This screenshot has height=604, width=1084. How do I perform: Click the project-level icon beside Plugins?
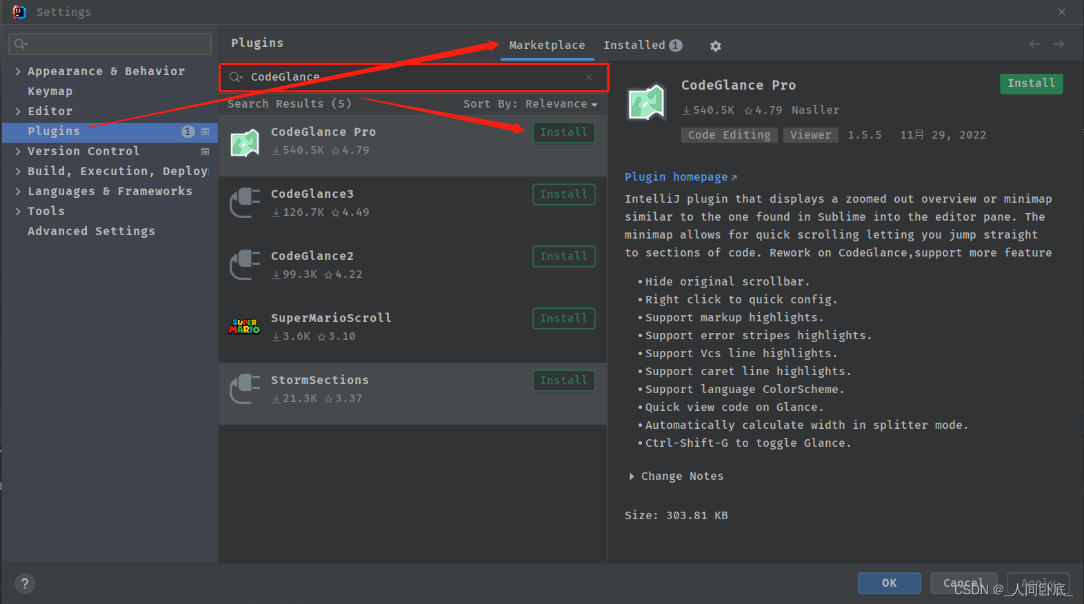(205, 132)
